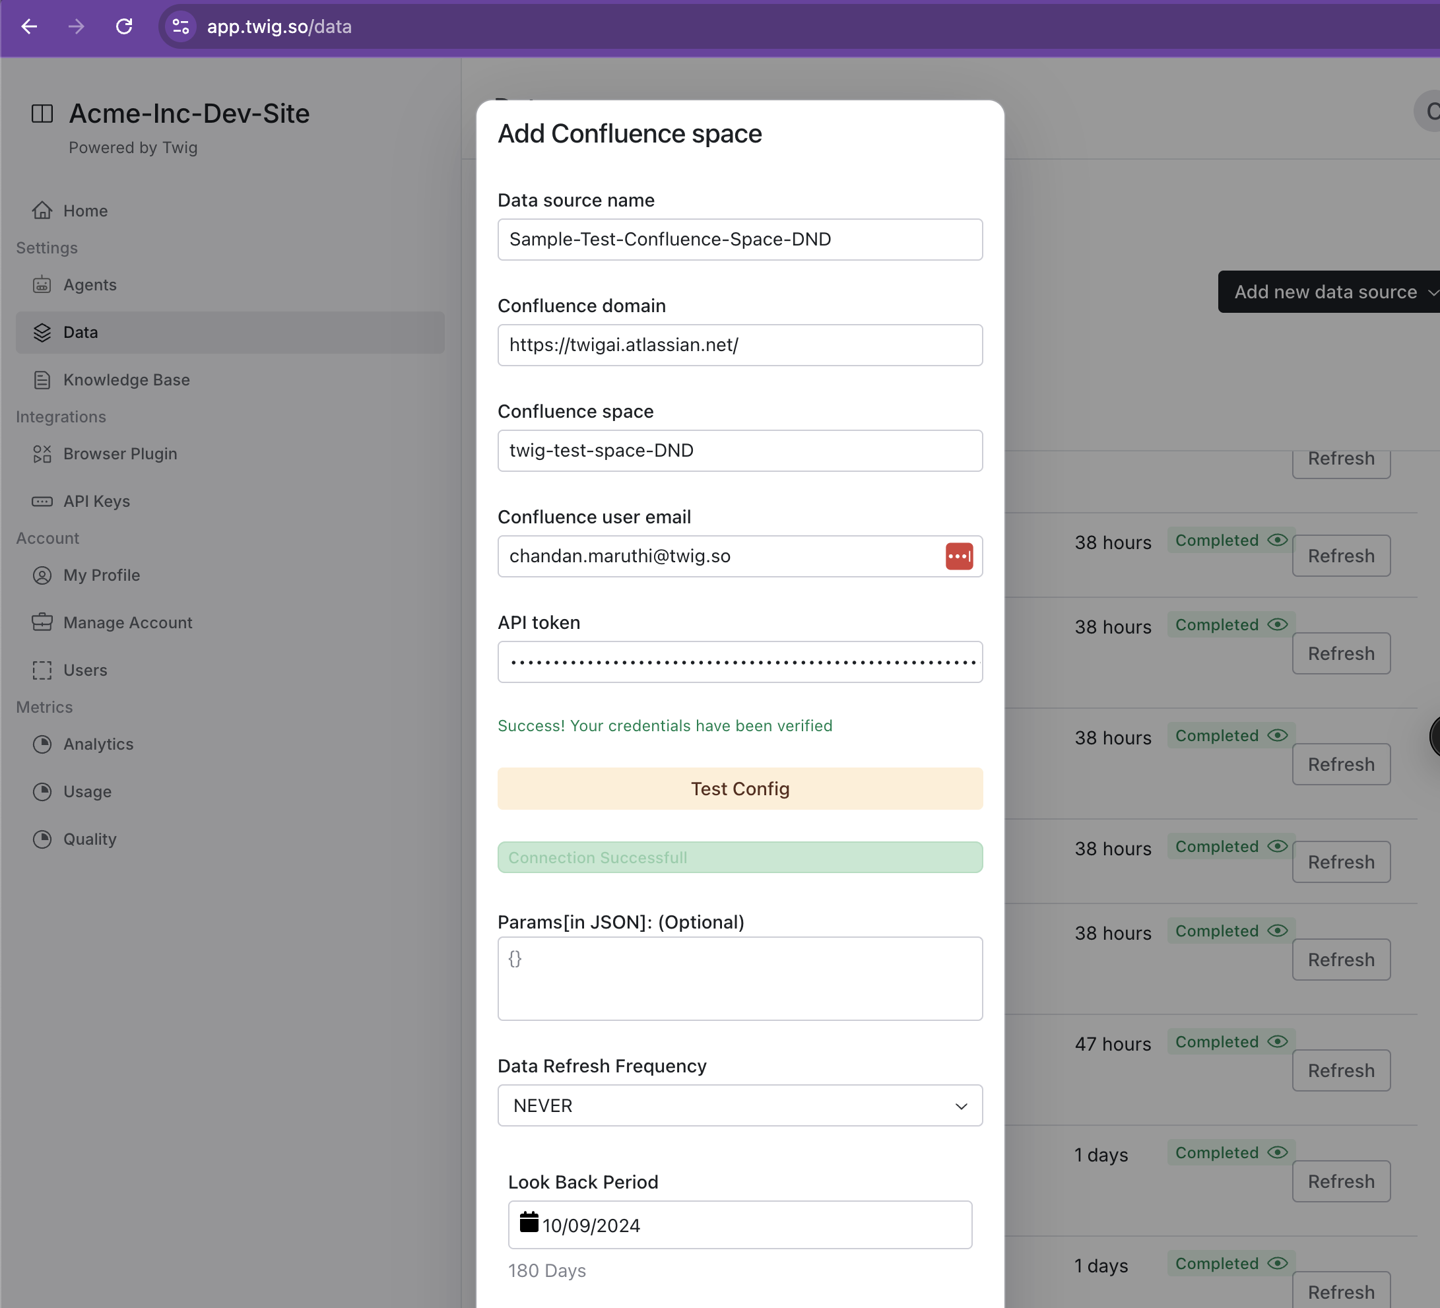Open site information icon in address bar
The height and width of the screenshot is (1308, 1440).
(181, 27)
